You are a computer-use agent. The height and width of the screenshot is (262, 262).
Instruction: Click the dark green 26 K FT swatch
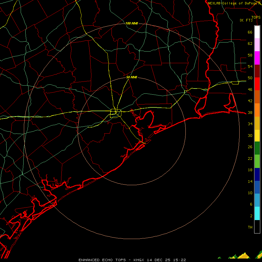(257, 148)
